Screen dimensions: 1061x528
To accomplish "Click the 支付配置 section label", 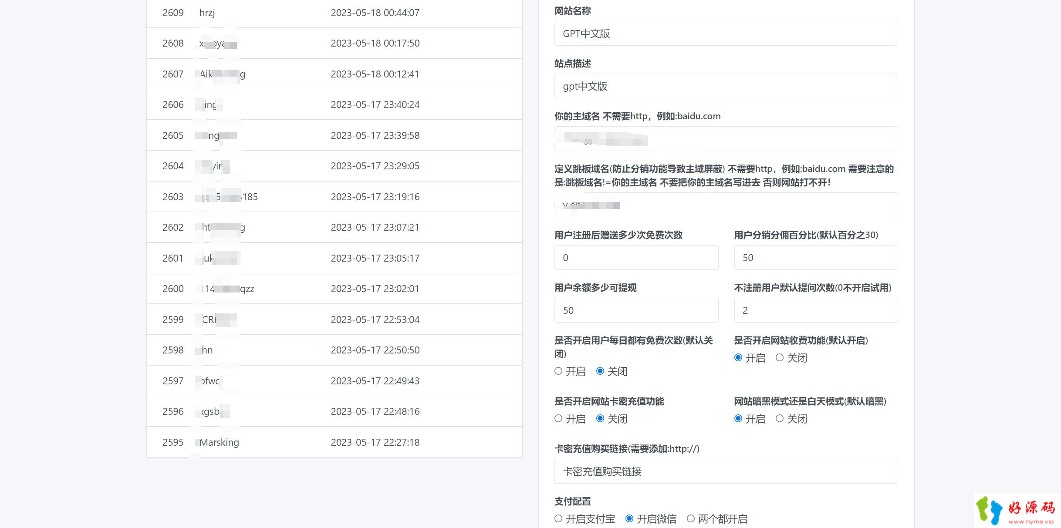I will (572, 501).
